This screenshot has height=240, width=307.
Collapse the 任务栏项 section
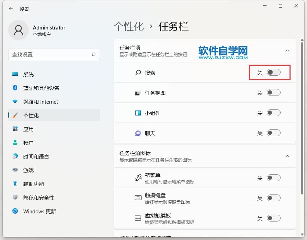(287, 51)
